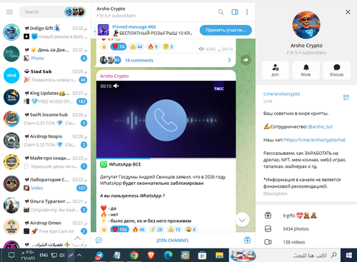Open Discuss for the channel
The height and width of the screenshot is (262, 357).
point(336,70)
